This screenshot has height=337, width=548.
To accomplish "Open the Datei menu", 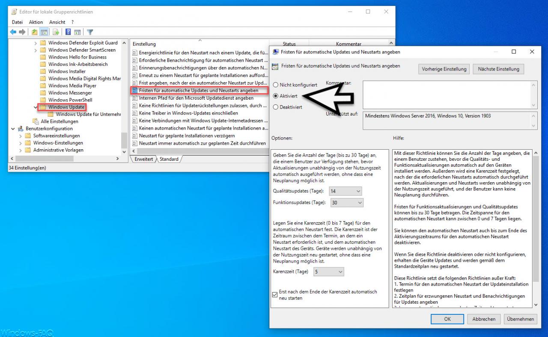I will (x=17, y=22).
